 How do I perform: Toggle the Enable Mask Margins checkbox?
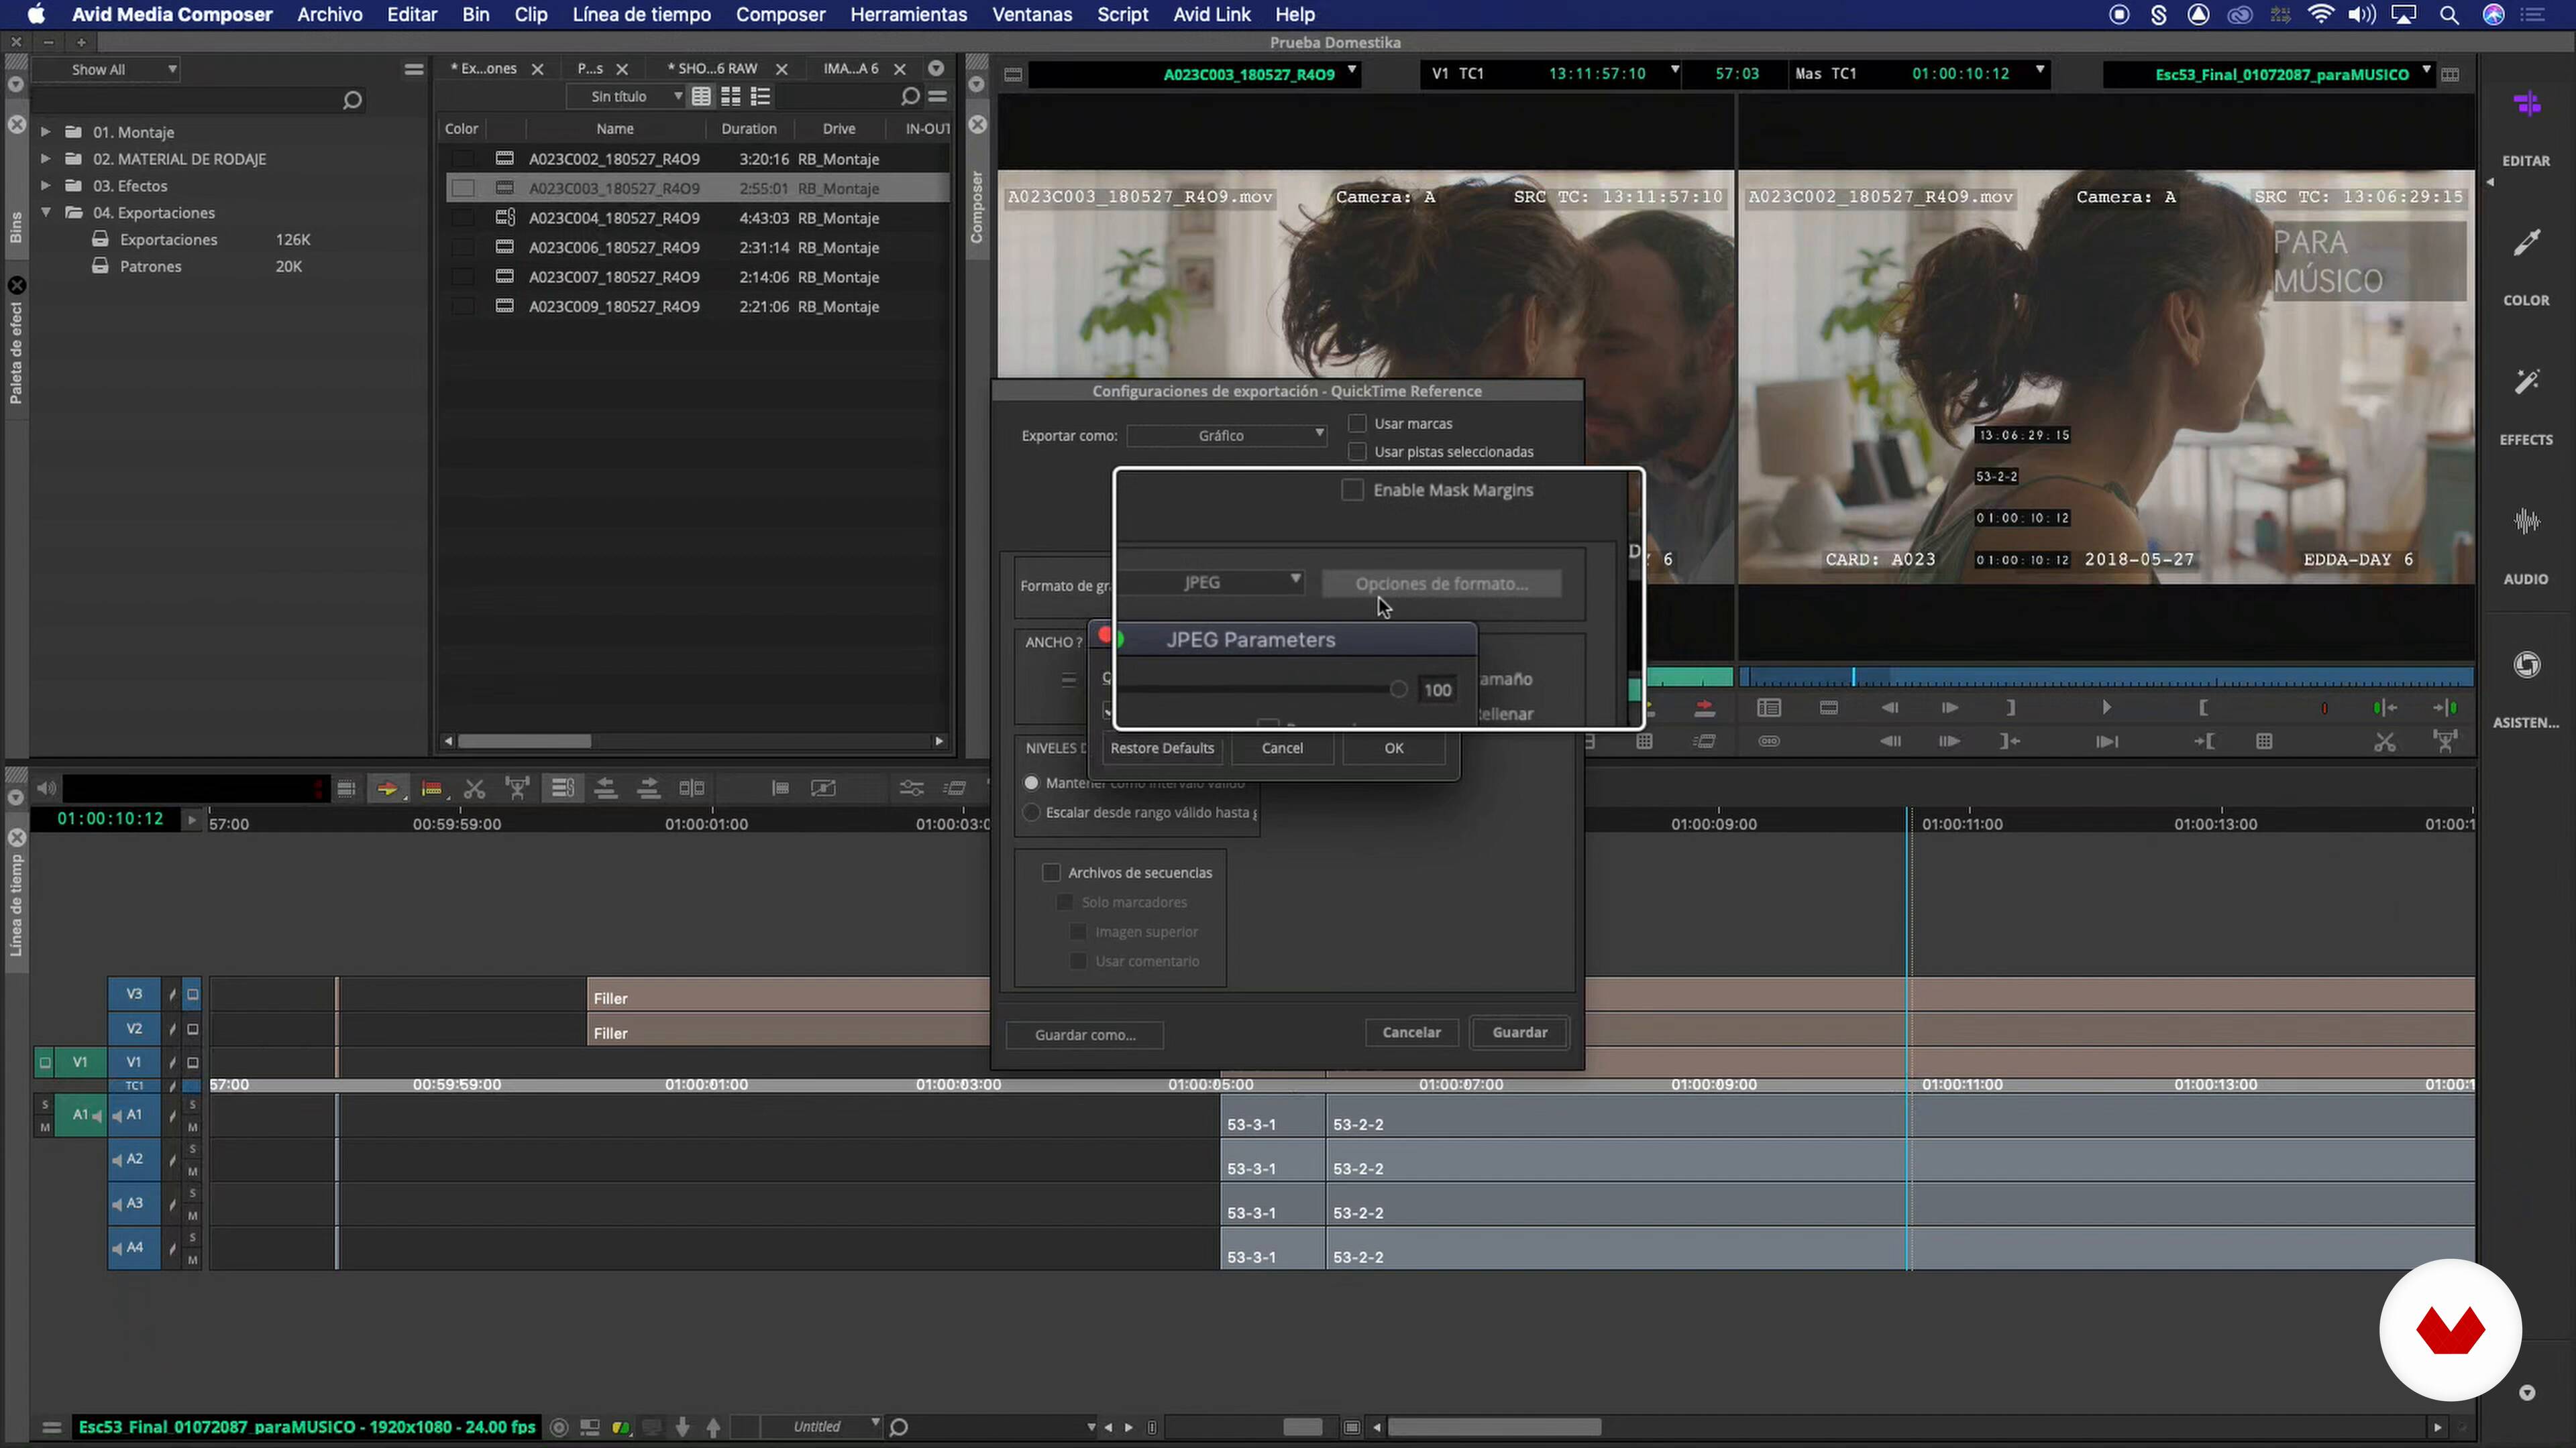[1352, 489]
